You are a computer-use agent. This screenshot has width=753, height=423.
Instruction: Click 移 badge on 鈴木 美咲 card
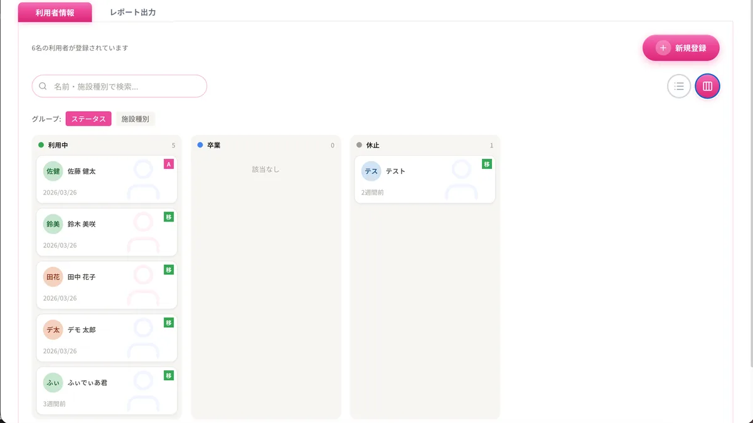tap(168, 217)
